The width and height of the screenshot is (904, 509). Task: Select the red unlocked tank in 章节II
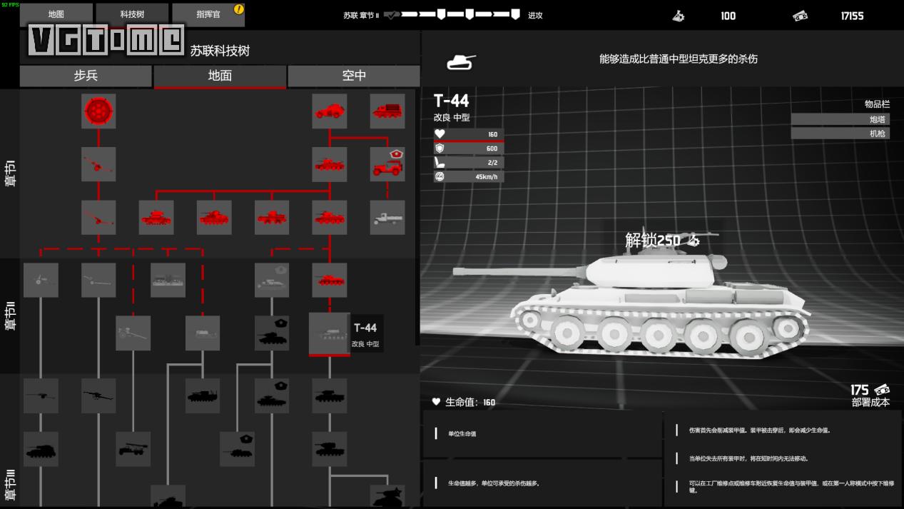[330, 280]
